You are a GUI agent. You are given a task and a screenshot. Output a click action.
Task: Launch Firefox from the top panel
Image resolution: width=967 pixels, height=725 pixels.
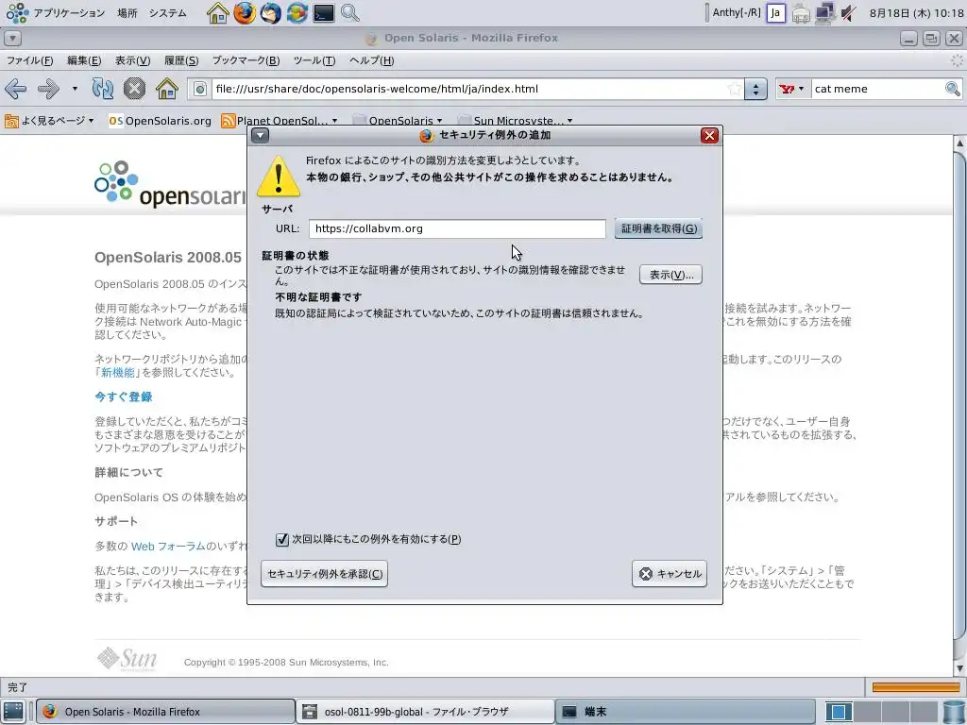[x=245, y=13]
